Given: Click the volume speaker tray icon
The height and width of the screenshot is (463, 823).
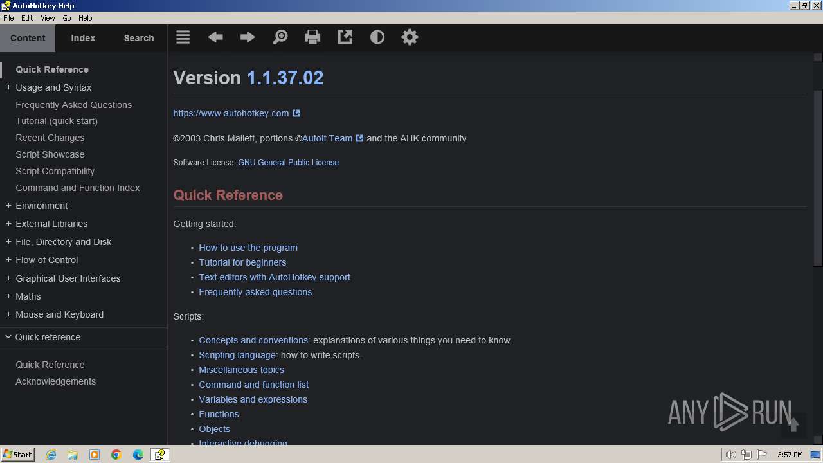Looking at the screenshot, I should (x=730, y=455).
